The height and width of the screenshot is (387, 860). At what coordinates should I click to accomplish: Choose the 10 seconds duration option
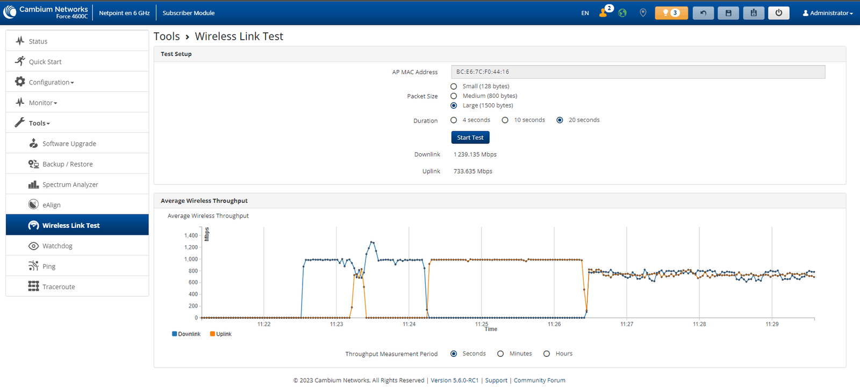pos(505,120)
